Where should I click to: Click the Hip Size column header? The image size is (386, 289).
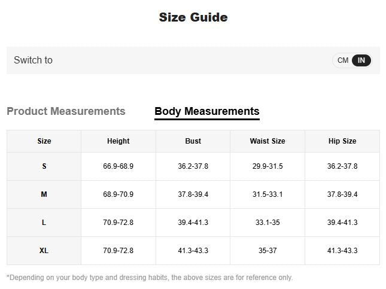pos(342,141)
